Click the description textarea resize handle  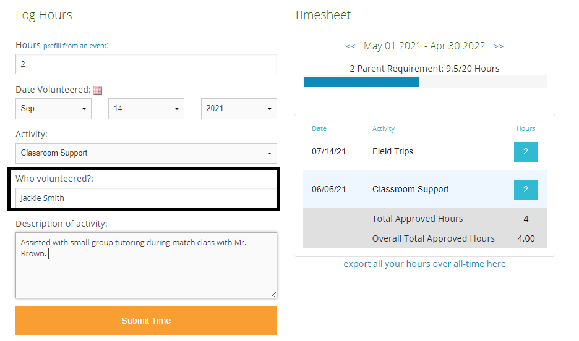(273, 295)
